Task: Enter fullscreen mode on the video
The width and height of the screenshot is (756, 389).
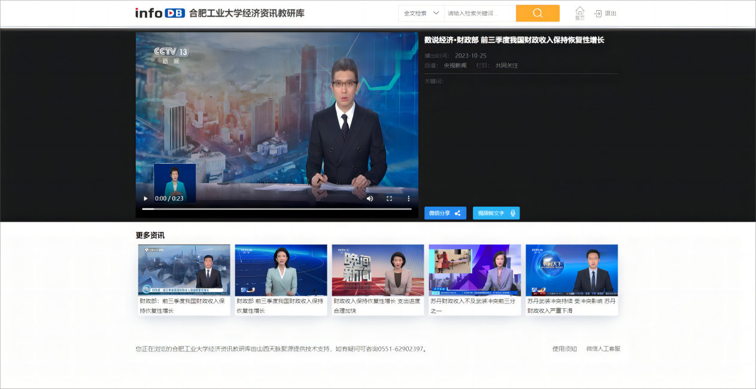Action: pos(389,198)
